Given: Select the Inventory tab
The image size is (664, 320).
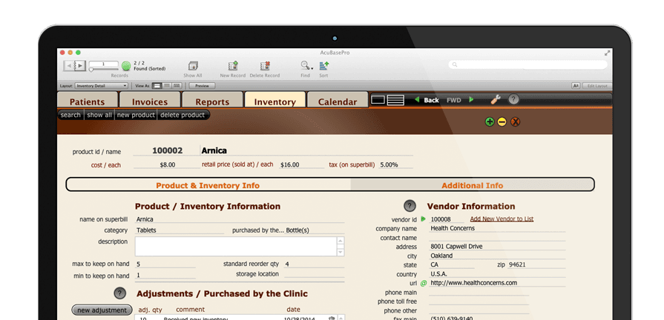Looking at the screenshot, I should point(275,101).
